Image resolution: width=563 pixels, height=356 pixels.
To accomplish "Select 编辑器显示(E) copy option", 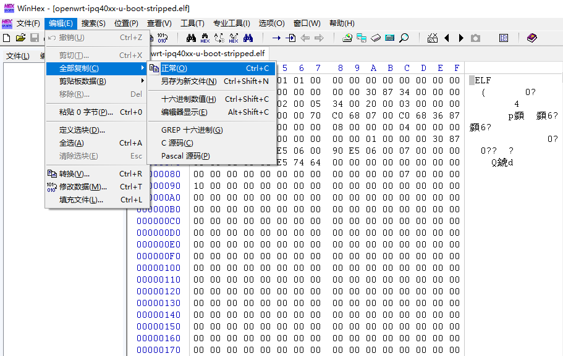I will point(211,112).
